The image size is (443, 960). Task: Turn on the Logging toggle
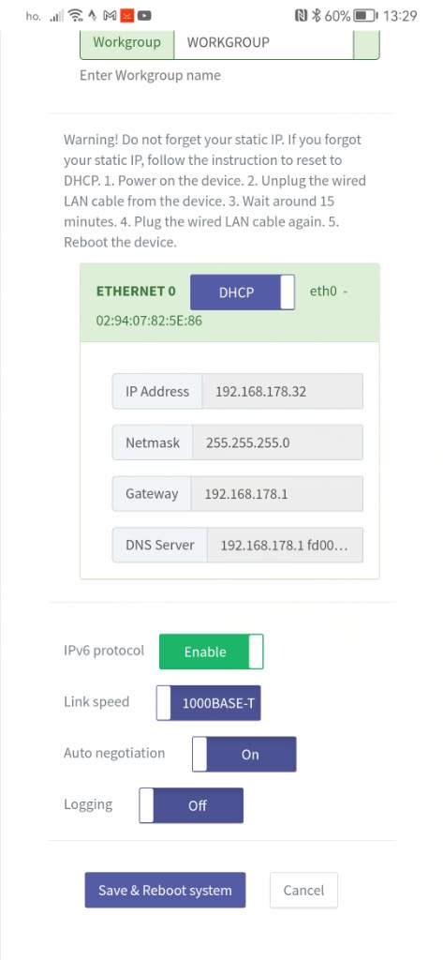click(191, 805)
